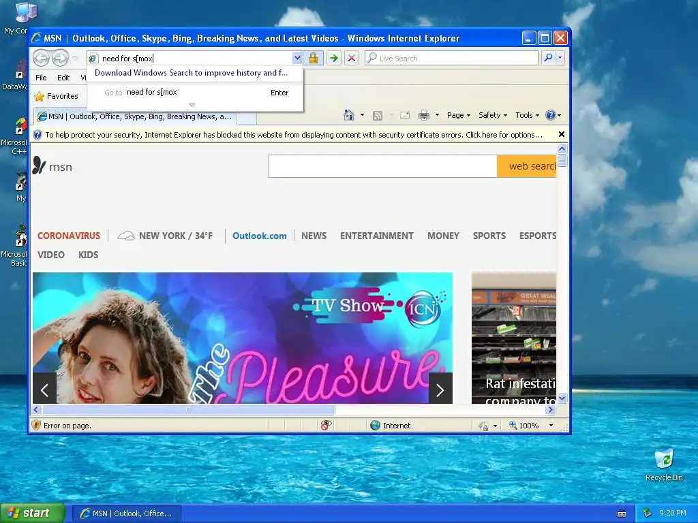
Task: Open the ENTERTAINMENT section link
Action: point(376,236)
